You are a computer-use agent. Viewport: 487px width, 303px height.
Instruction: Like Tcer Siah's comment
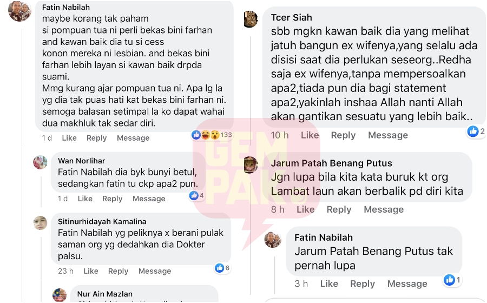(x=310, y=135)
